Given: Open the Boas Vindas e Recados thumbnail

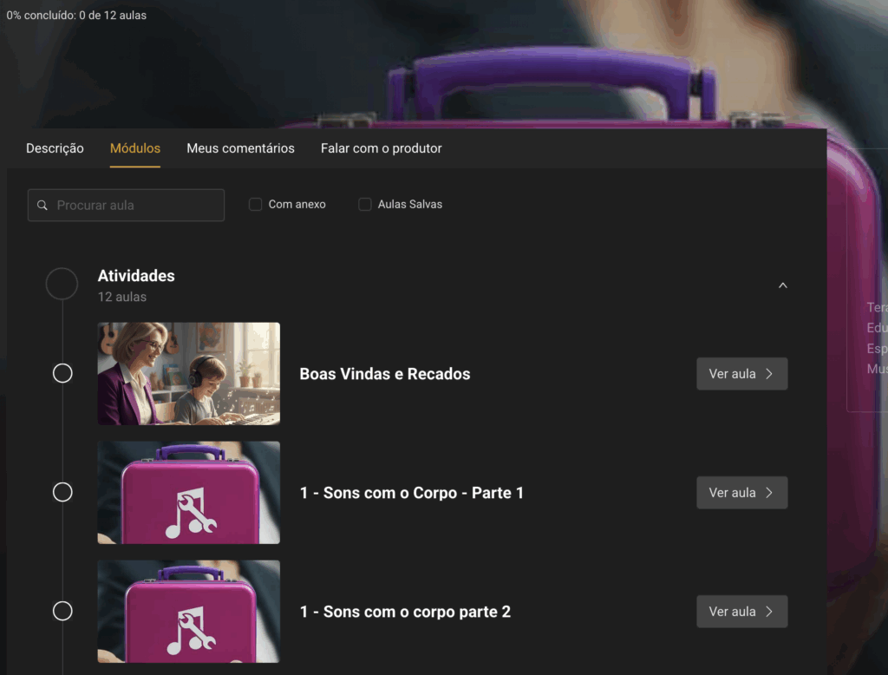Looking at the screenshot, I should pyautogui.click(x=188, y=374).
